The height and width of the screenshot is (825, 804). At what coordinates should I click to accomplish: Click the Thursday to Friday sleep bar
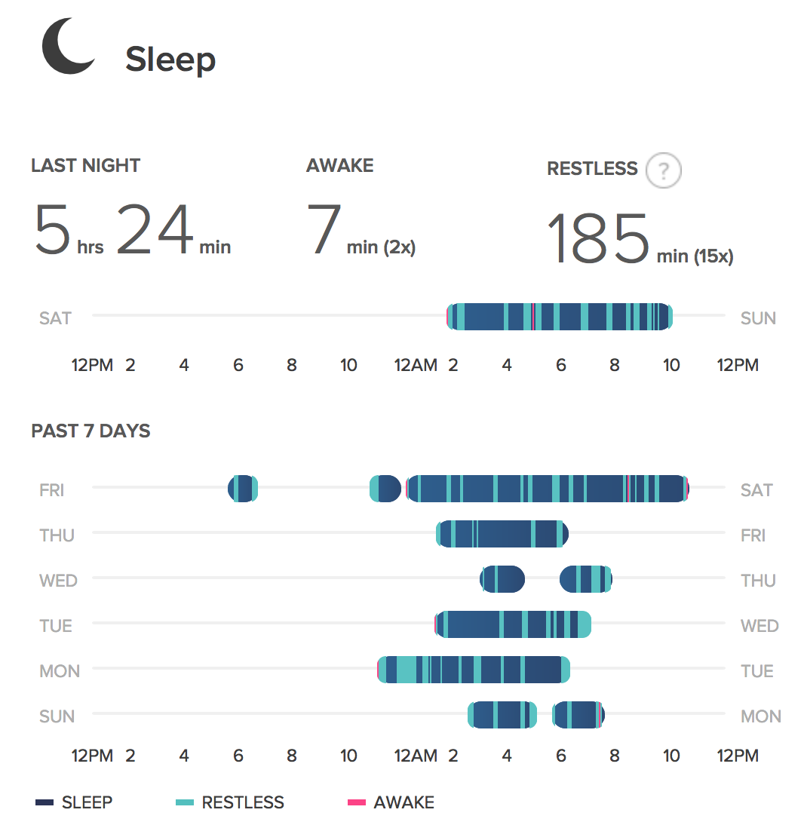tap(502, 534)
